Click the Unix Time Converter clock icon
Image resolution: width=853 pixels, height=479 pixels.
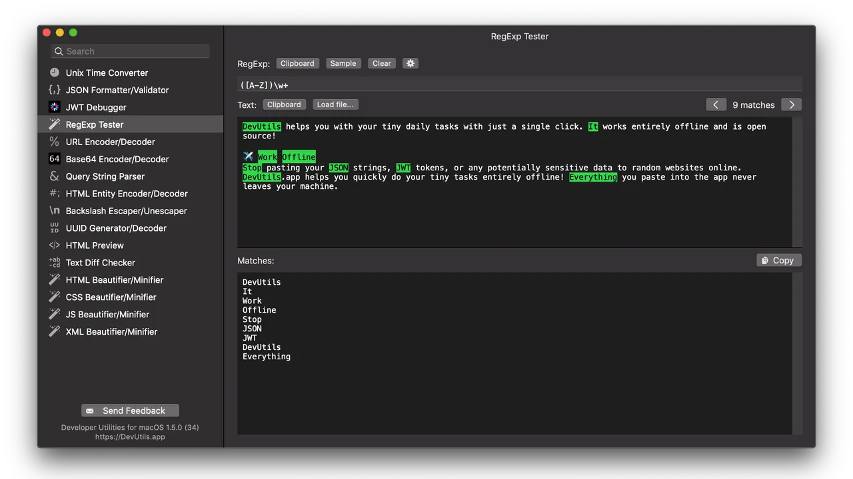point(55,73)
